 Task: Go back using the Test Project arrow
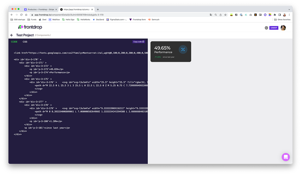12,35
